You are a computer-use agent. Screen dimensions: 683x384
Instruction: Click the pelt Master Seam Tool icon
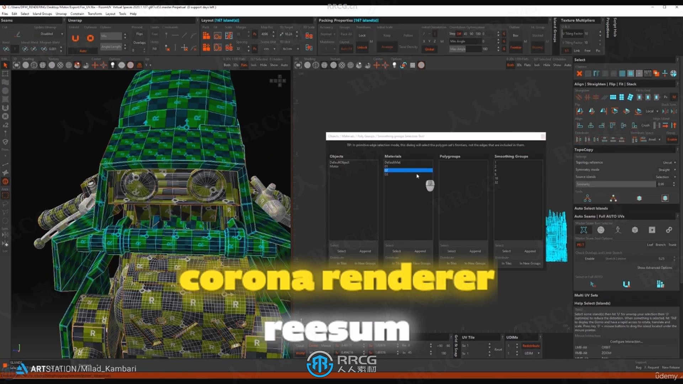pyautogui.click(x=584, y=230)
